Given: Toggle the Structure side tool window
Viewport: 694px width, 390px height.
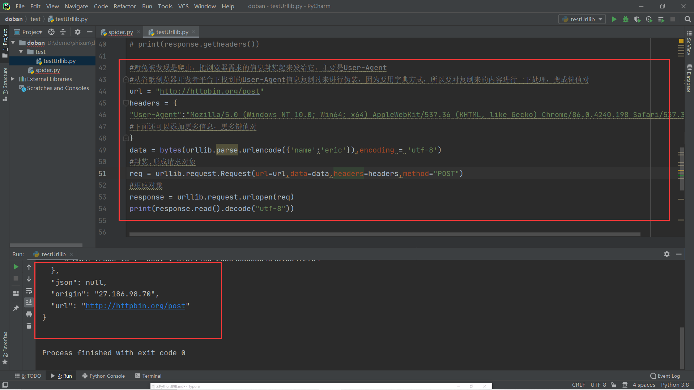Looking at the screenshot, I should [5, 84].
